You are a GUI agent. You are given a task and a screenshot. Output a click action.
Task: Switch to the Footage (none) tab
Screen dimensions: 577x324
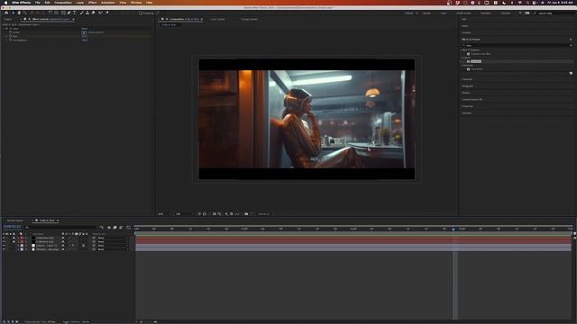pyautogui.click(x=249, y=19)
